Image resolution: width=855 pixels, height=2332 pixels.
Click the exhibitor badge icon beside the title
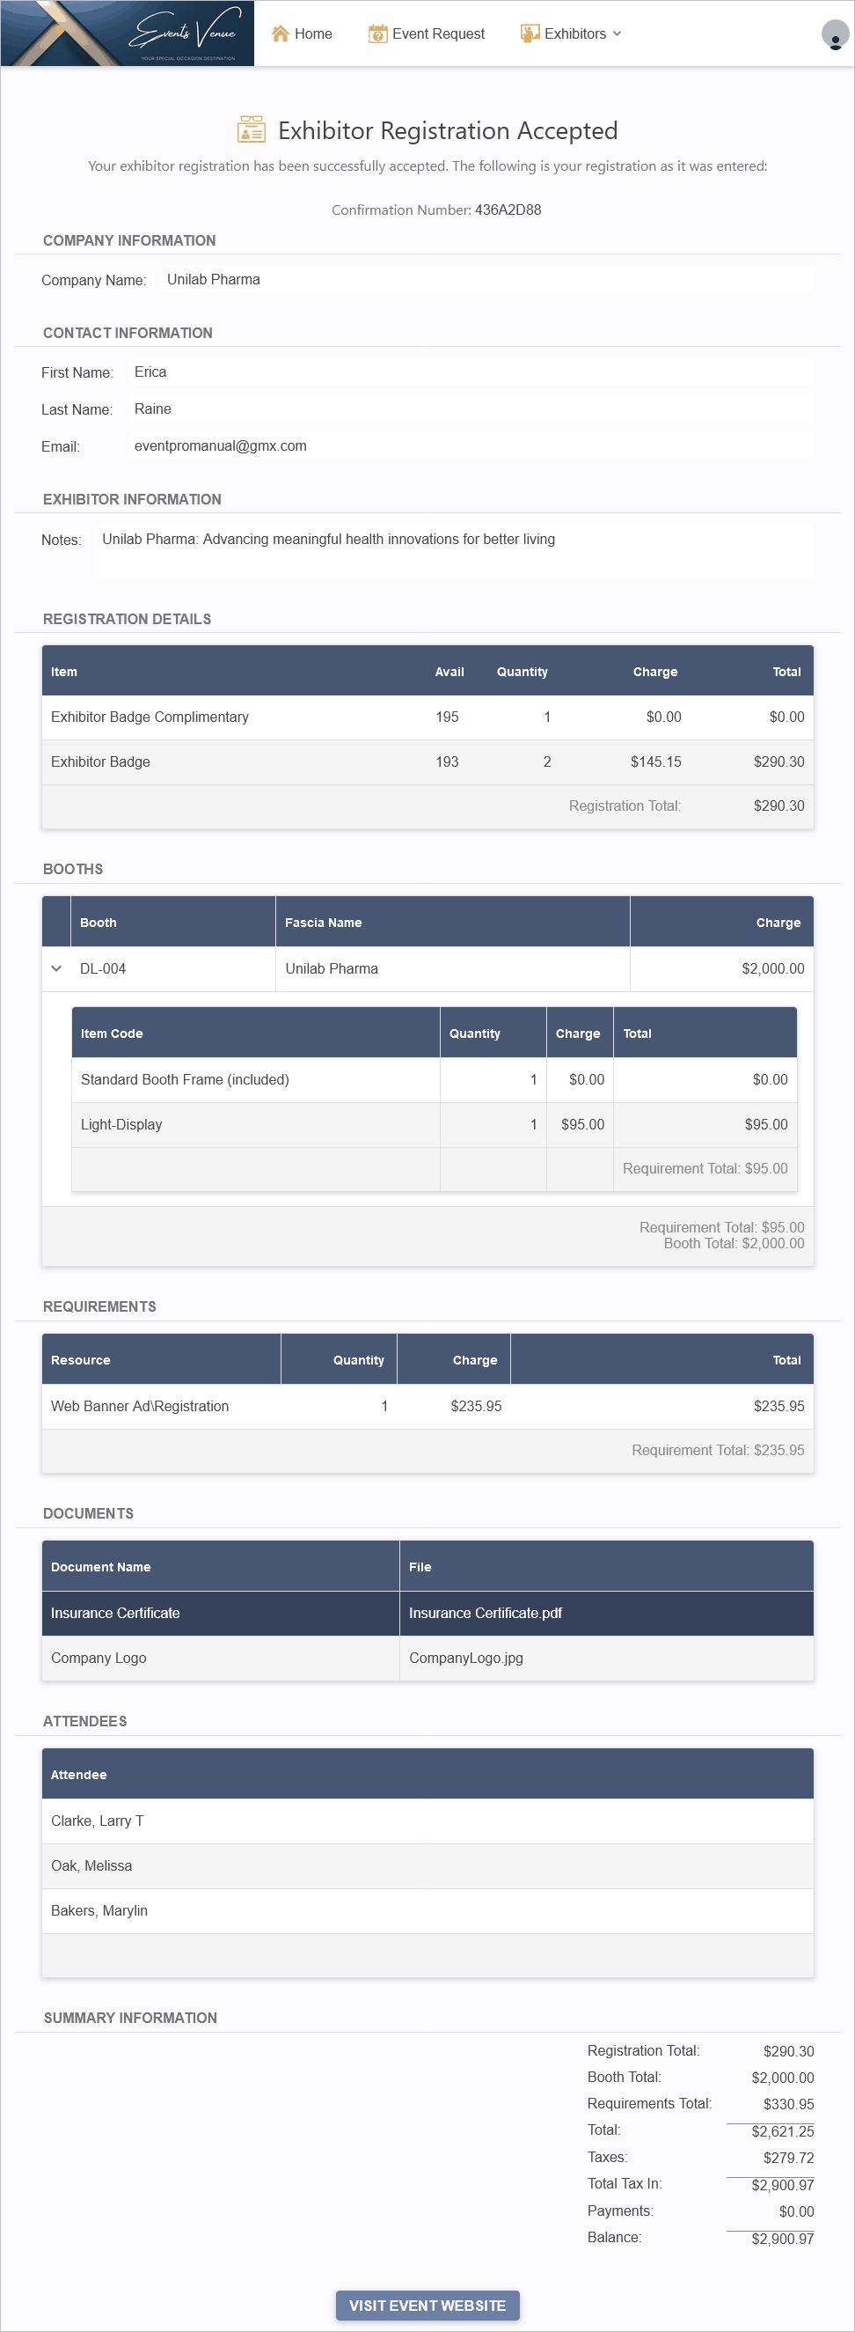(x=251, y=130)
